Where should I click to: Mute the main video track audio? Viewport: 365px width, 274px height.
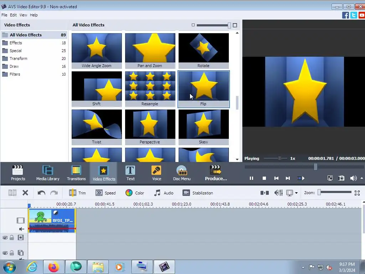(21, 229)
